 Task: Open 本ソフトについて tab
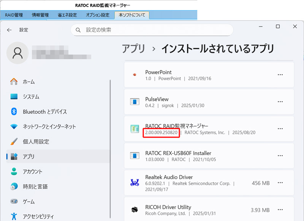132,15
